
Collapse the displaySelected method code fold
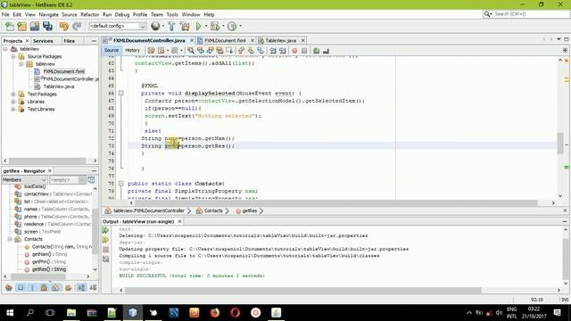pos(121,93)
